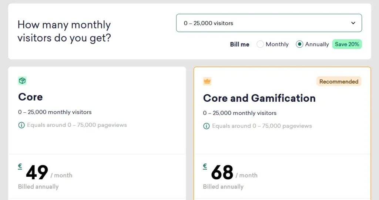Click 'Billed annually' under the 68 price

click(223, 187)
